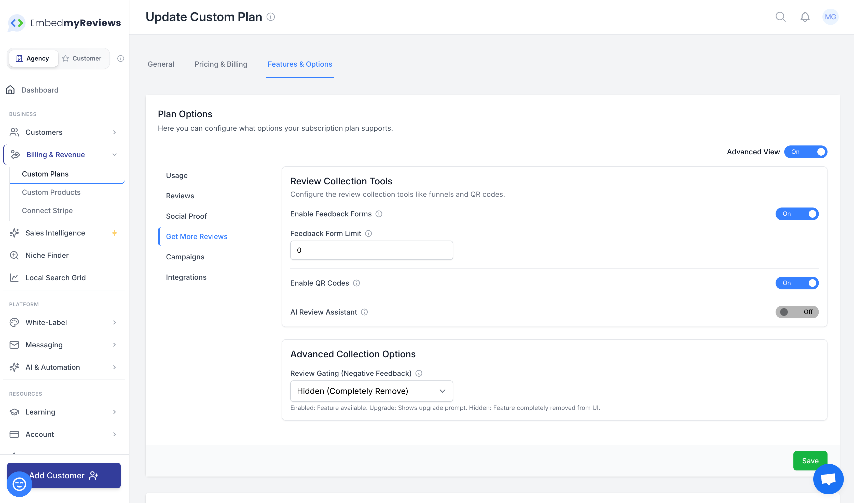Screen dimensions: 854x503
Task: Click the smiley feedback icon bottom left
Action: 19,484
